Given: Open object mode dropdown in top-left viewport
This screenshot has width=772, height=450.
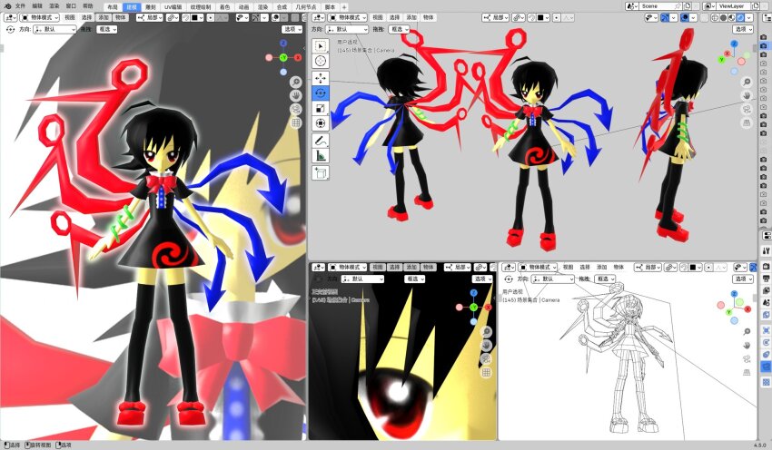Looking at the screenshot, I should point(39,18).
